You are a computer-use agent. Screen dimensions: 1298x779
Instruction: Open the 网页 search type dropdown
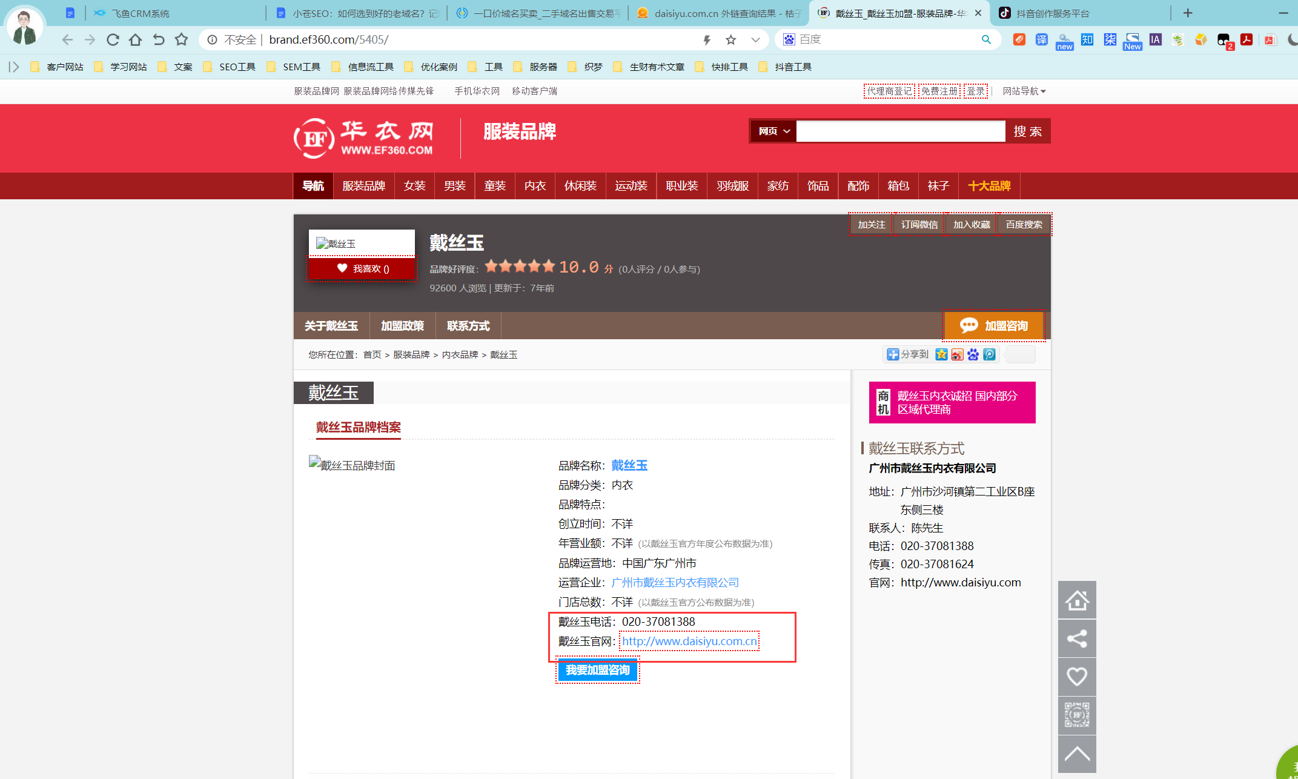773,131
